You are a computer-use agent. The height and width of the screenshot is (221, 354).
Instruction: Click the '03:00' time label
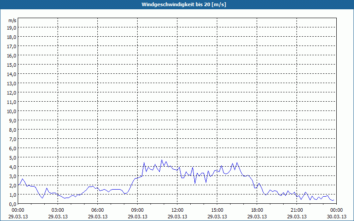click(x=58, y=210)
